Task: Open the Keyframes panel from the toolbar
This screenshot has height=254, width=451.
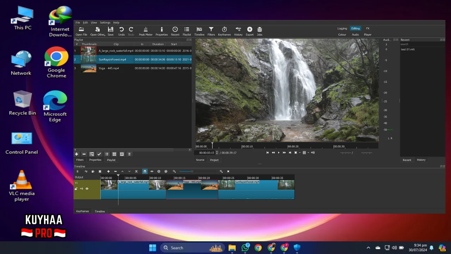Action: coord(224,31)
